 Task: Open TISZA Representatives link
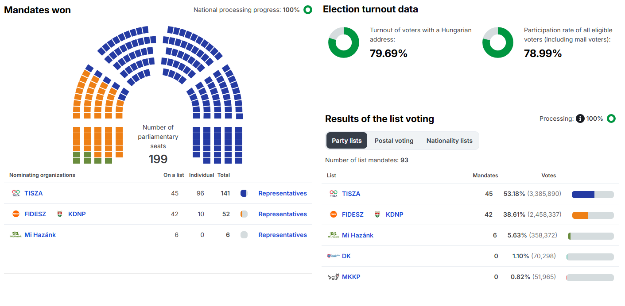click(x=283, y=193)
